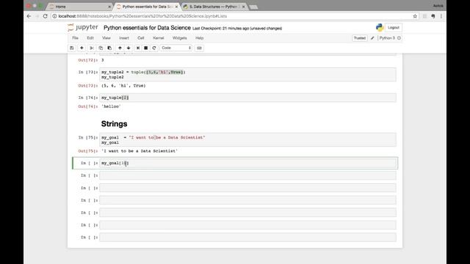Screen dimensions: 470x264
Task: Cut selected cells with the scissors icon
Action: tap(92, 48)
